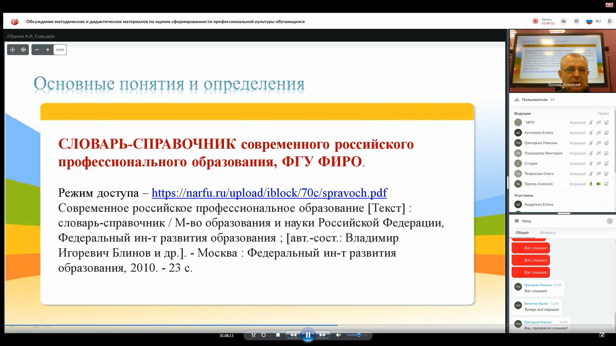Screen dimensions: 616x346
Task: Click the 100% zoom level field
Action: pos(60,50)
